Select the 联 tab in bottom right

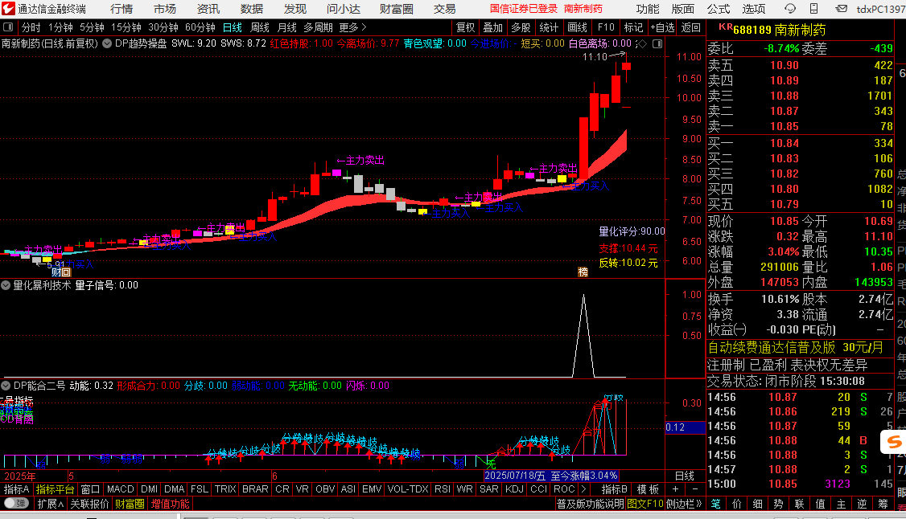[x=799, y=504]
